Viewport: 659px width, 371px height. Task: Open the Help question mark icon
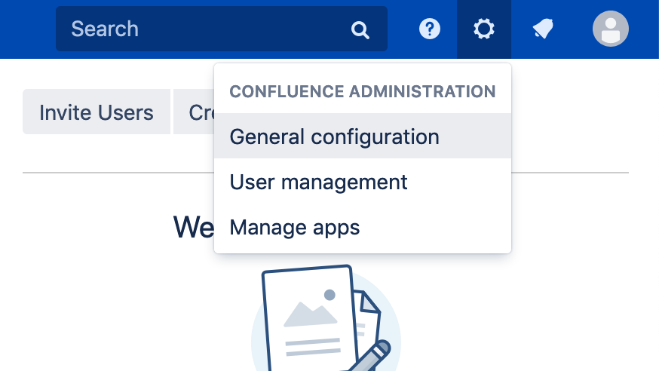tap(430, 29)
